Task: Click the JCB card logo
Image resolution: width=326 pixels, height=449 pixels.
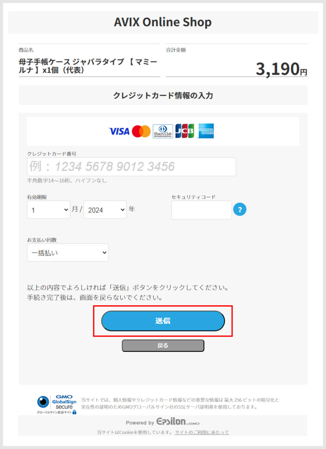Action: (x=185, y=131)
